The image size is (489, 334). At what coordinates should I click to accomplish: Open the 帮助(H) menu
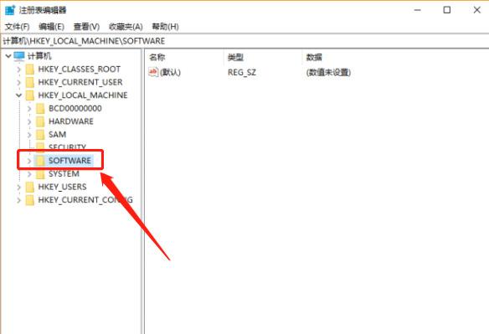[165, 27]
